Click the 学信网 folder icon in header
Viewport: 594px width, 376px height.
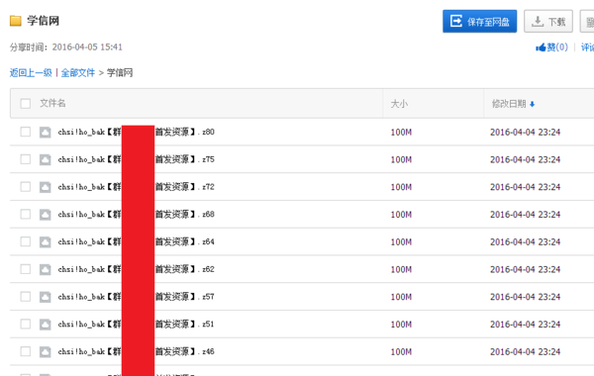[16, 21]
